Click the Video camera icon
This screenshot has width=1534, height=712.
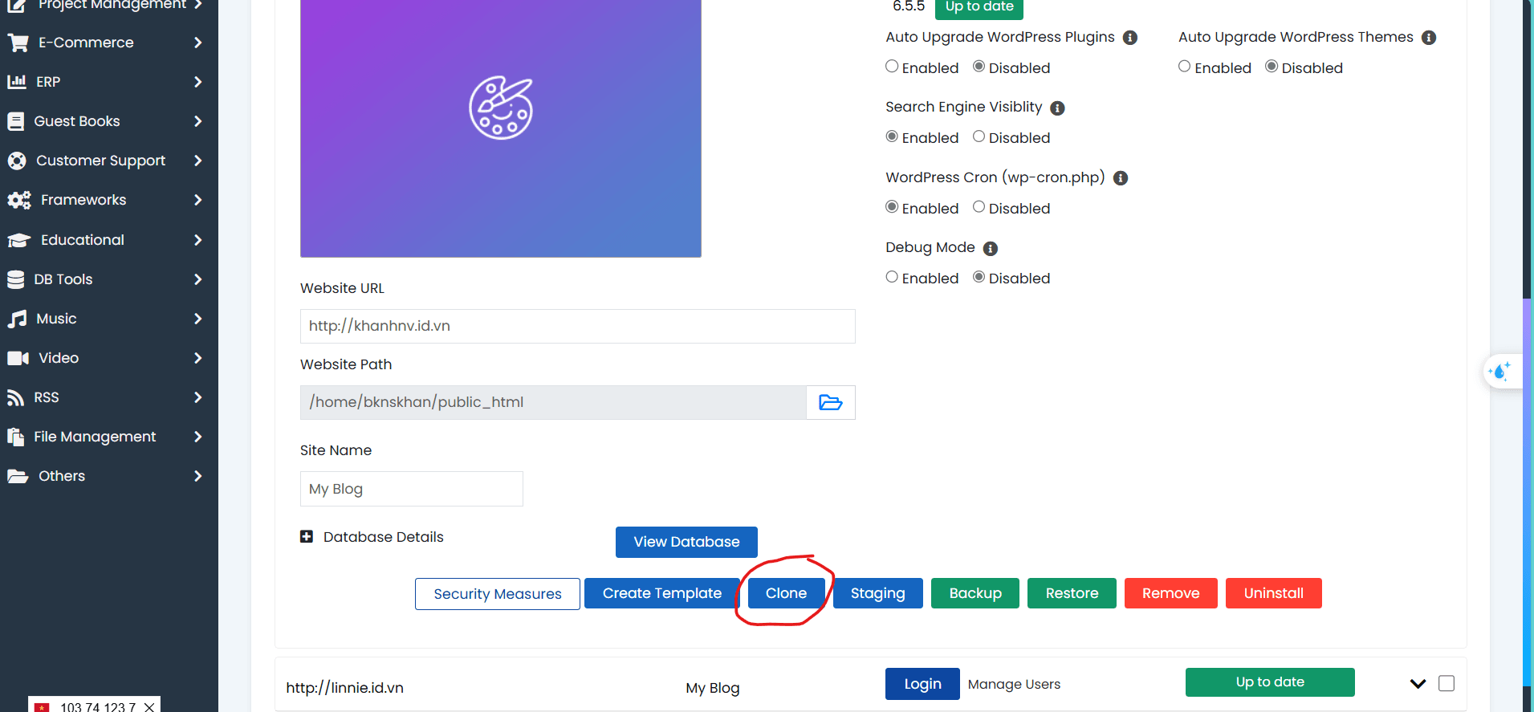(x=18, y=358)
